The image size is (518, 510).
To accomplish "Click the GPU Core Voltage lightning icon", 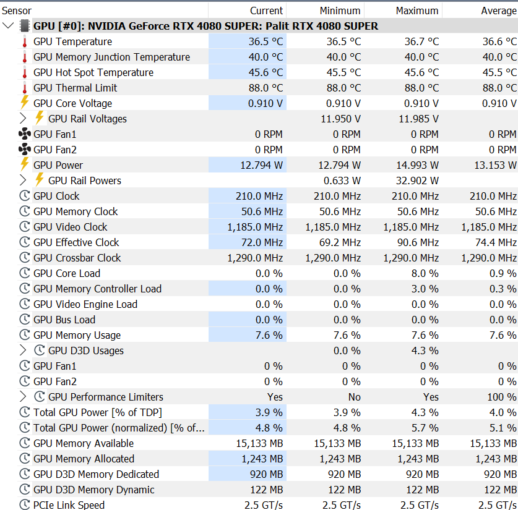I will coord(25,103).
